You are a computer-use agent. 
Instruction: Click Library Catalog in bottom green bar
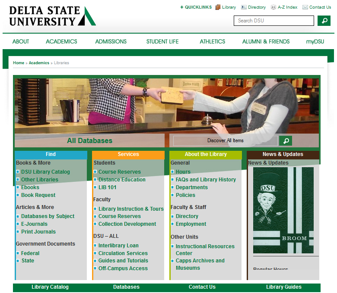50,287
